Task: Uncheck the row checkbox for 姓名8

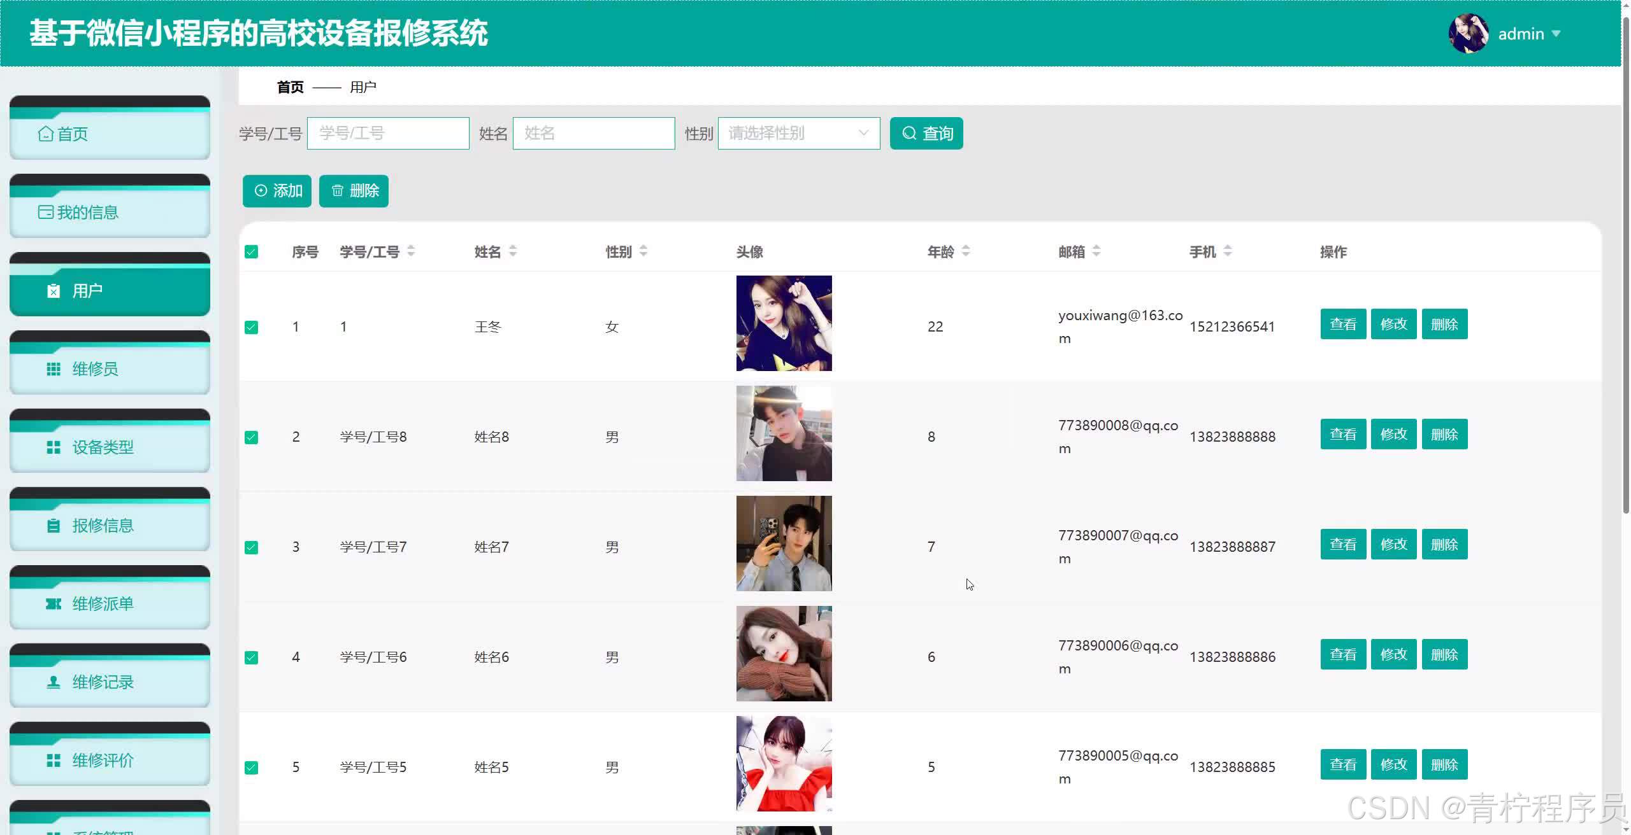Action: point(252,437)
